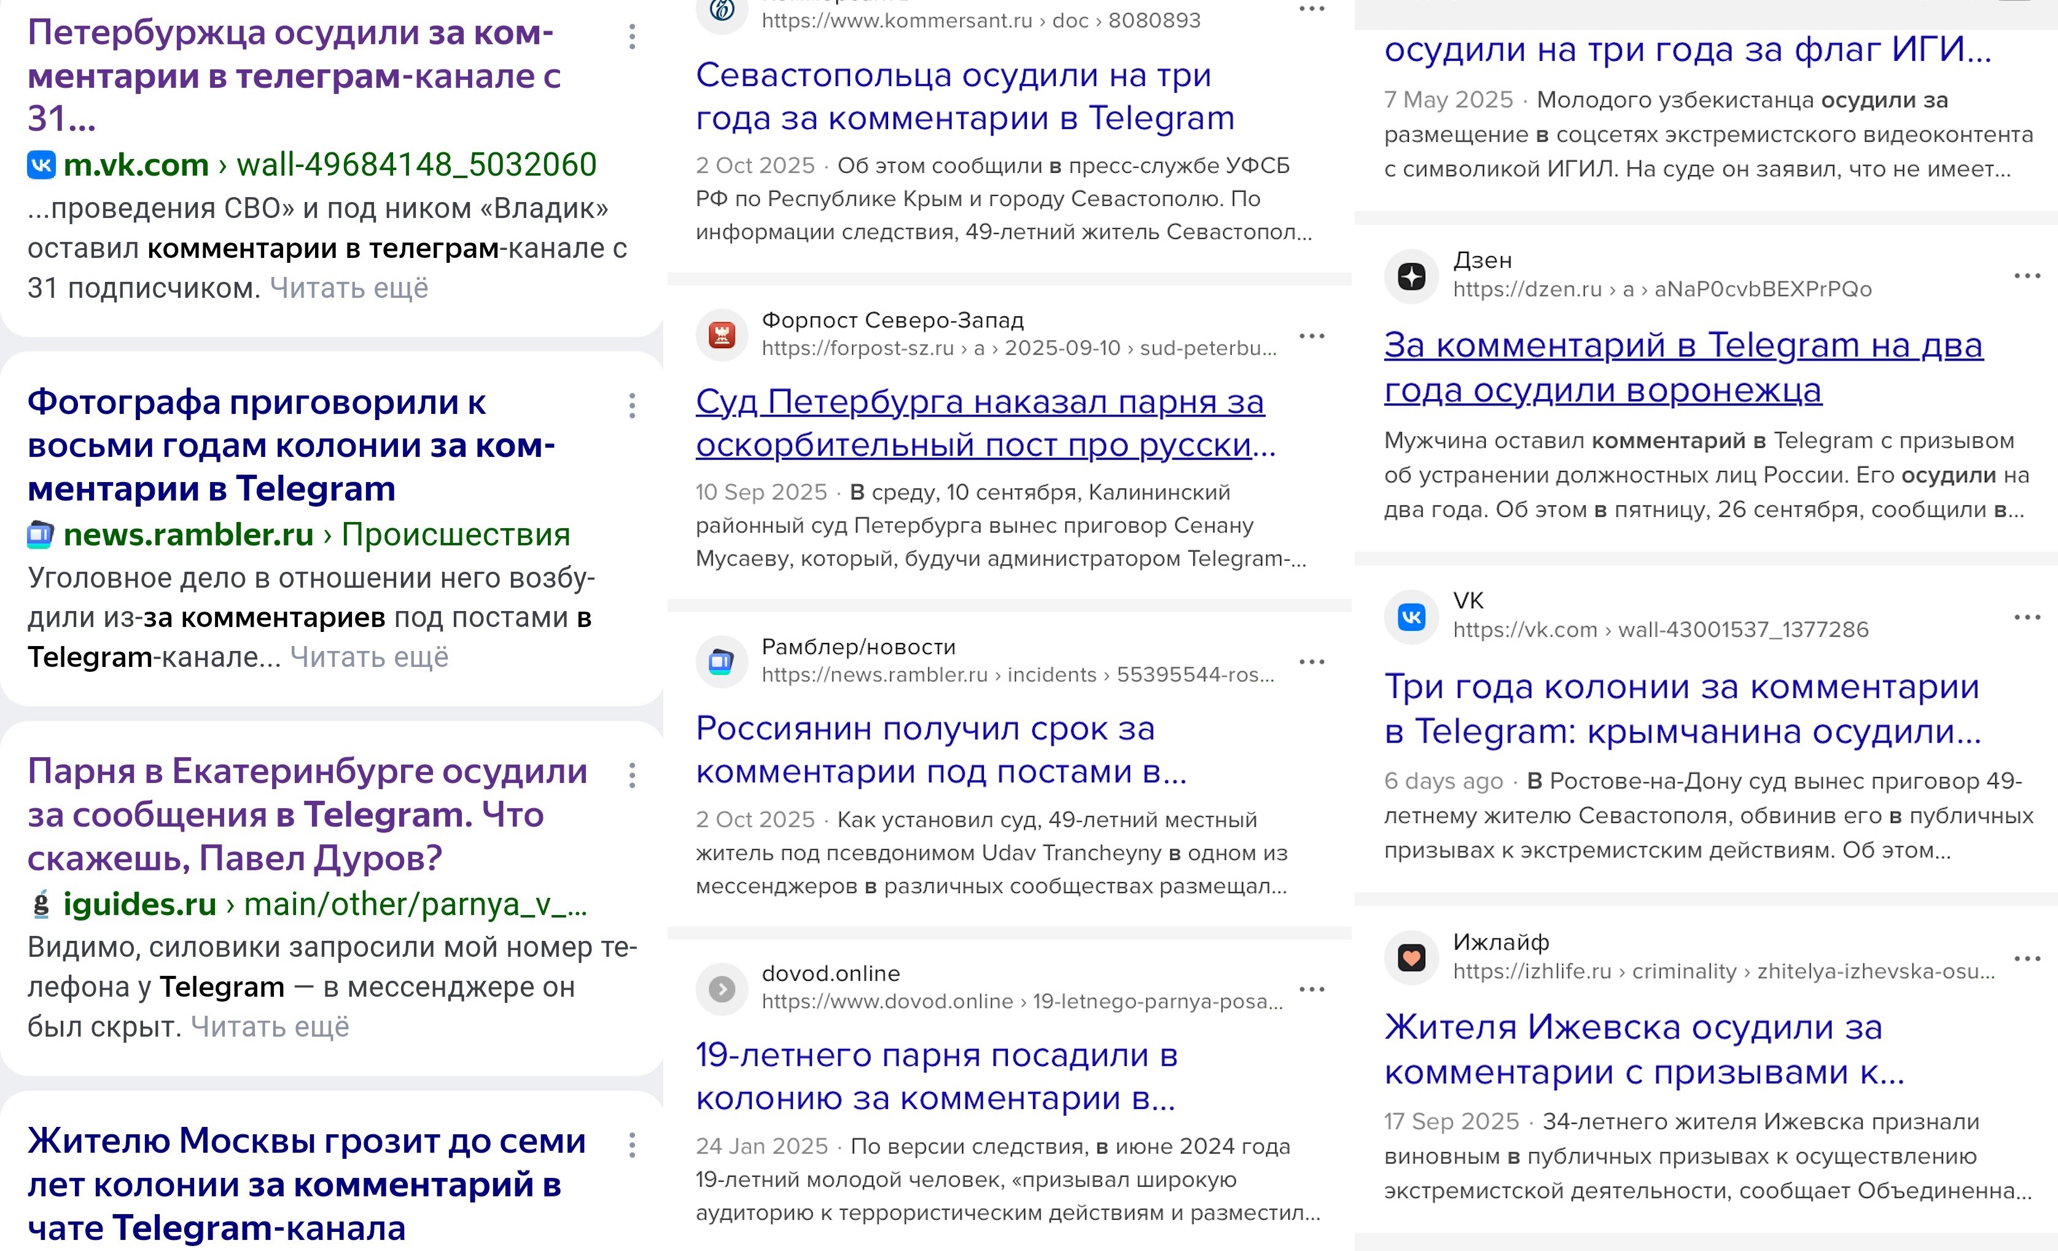Click the Рамблер/новости round site icon

722,661
